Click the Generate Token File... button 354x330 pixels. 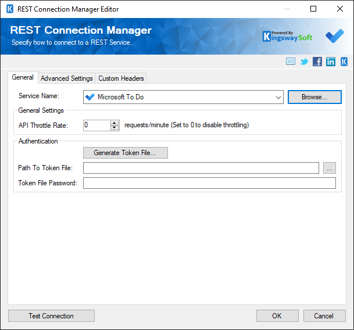(x=126, y=153)
